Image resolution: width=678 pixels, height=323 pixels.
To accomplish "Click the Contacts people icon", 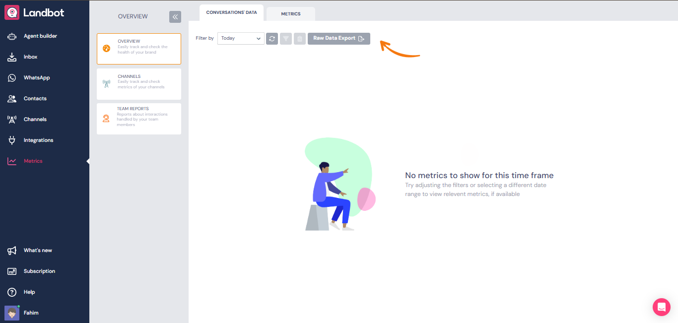I will tap(12, 99).
